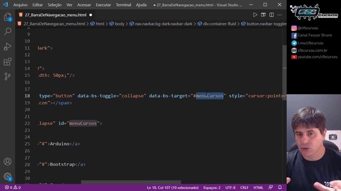The image size is (341, 191).
Task: Change language mode via HTML
Action: tap(258, 187)
